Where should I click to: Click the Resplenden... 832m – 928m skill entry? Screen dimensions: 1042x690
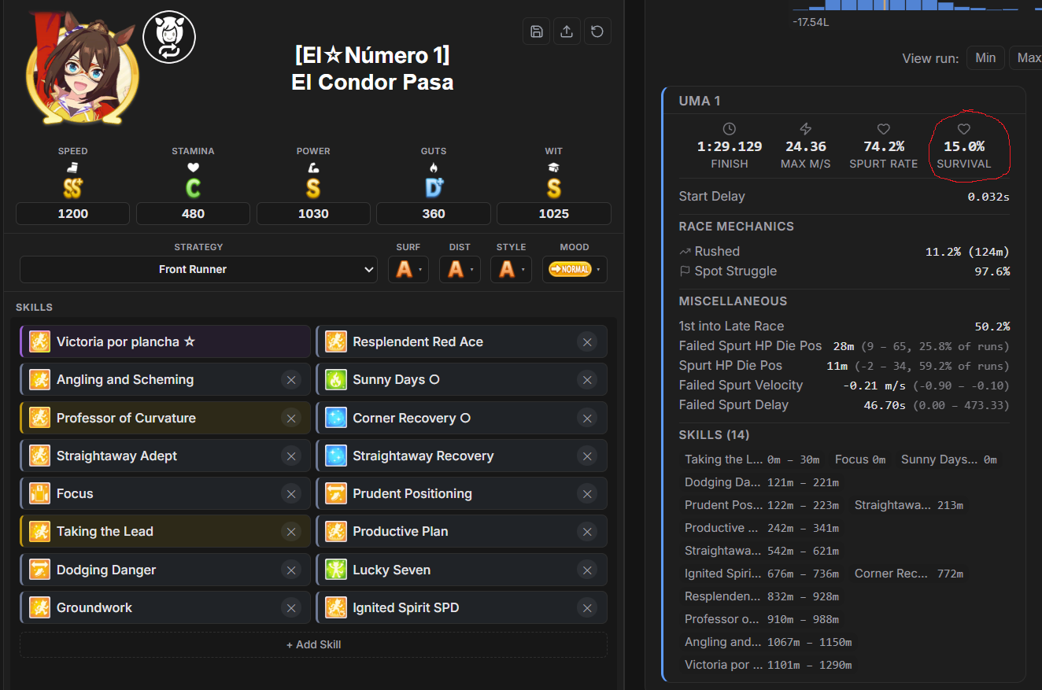pyautogui.click(x=763, y=596)
